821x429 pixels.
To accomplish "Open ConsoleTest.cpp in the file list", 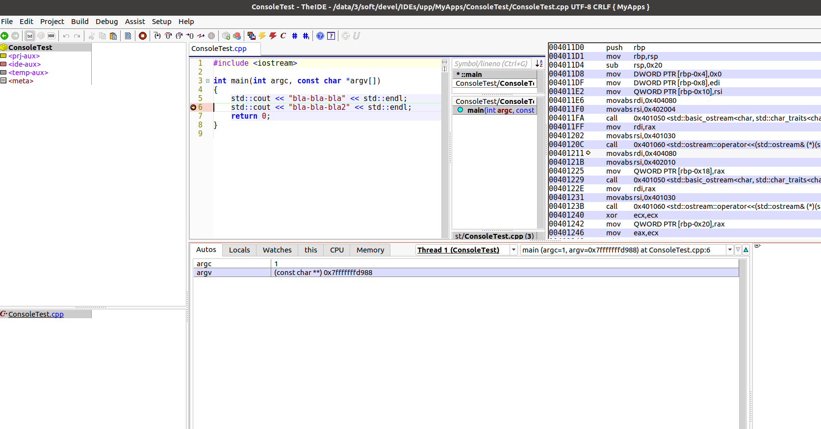I will coord(36,314).
